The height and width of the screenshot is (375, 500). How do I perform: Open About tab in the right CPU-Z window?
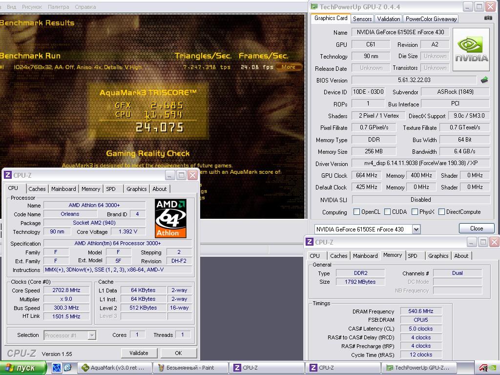click(x=461, y=256)
